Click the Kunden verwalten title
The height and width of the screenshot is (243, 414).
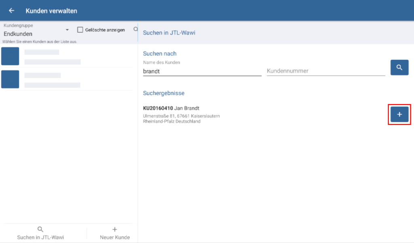click(51, 10)
